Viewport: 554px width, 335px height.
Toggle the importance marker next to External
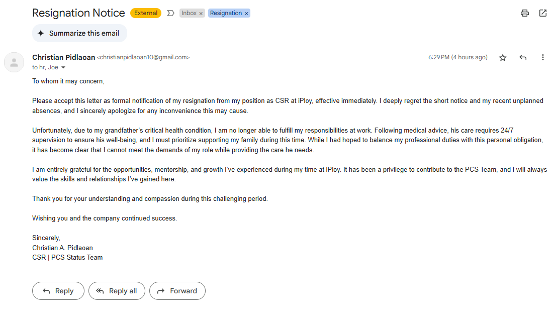point(170,13)
